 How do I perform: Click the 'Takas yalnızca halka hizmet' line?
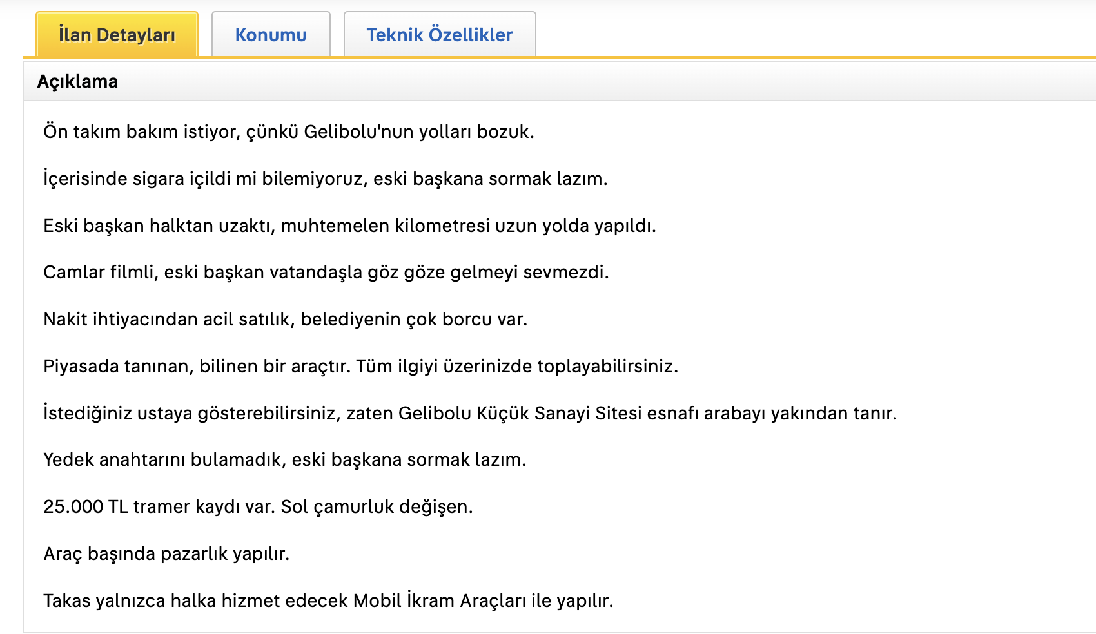[328, 600]
